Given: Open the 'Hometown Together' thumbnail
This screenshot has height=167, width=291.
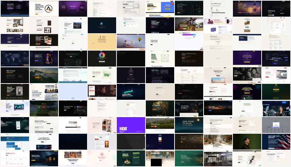Looking at the screenshot, I should pos(44,92).
